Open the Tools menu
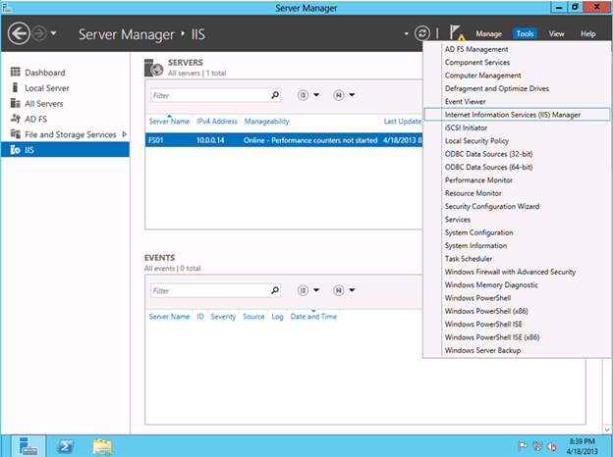The image size is (613, 457). pos(525,34)
